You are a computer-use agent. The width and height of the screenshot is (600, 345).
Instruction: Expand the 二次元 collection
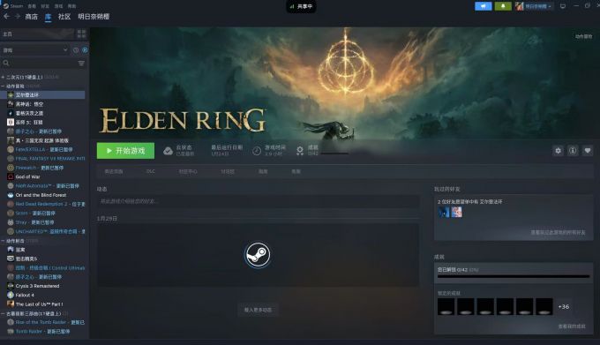point(3,78)
